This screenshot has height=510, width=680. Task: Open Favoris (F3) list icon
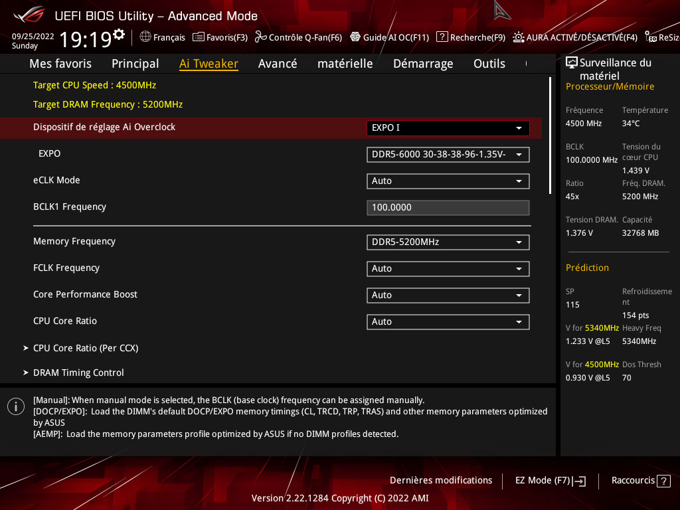(x=198, y=37)
